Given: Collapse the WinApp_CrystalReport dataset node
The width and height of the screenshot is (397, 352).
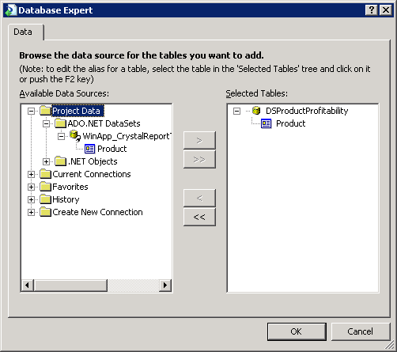Looking at the screenshot, I should [x=61, y=136].
